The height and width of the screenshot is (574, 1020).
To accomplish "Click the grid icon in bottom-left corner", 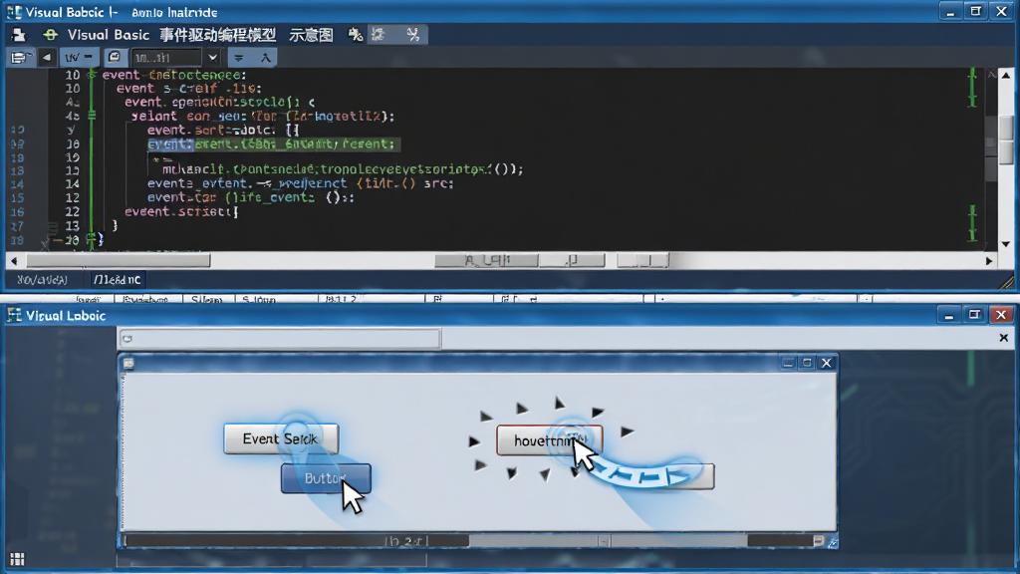I will click(x=18, y=559).
